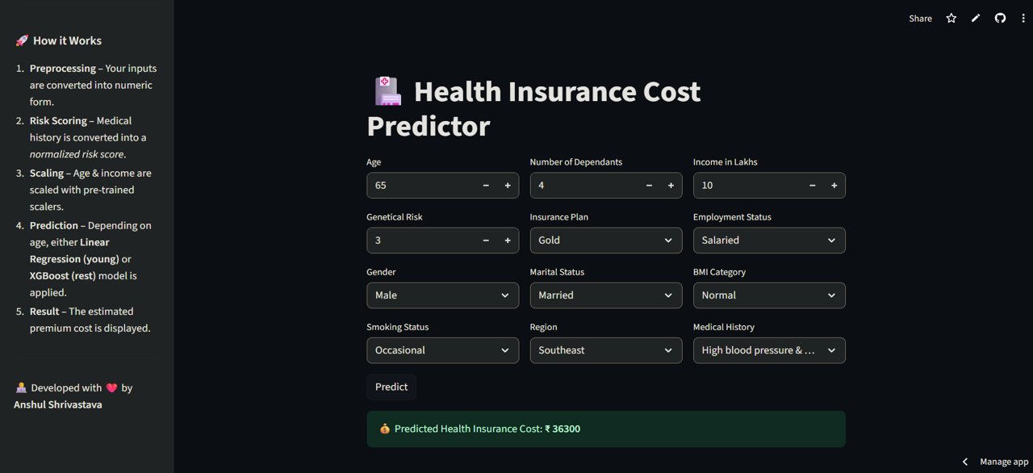Decrement Number of Dependants value
The image size is (1033, 473).
click(649, 186)
